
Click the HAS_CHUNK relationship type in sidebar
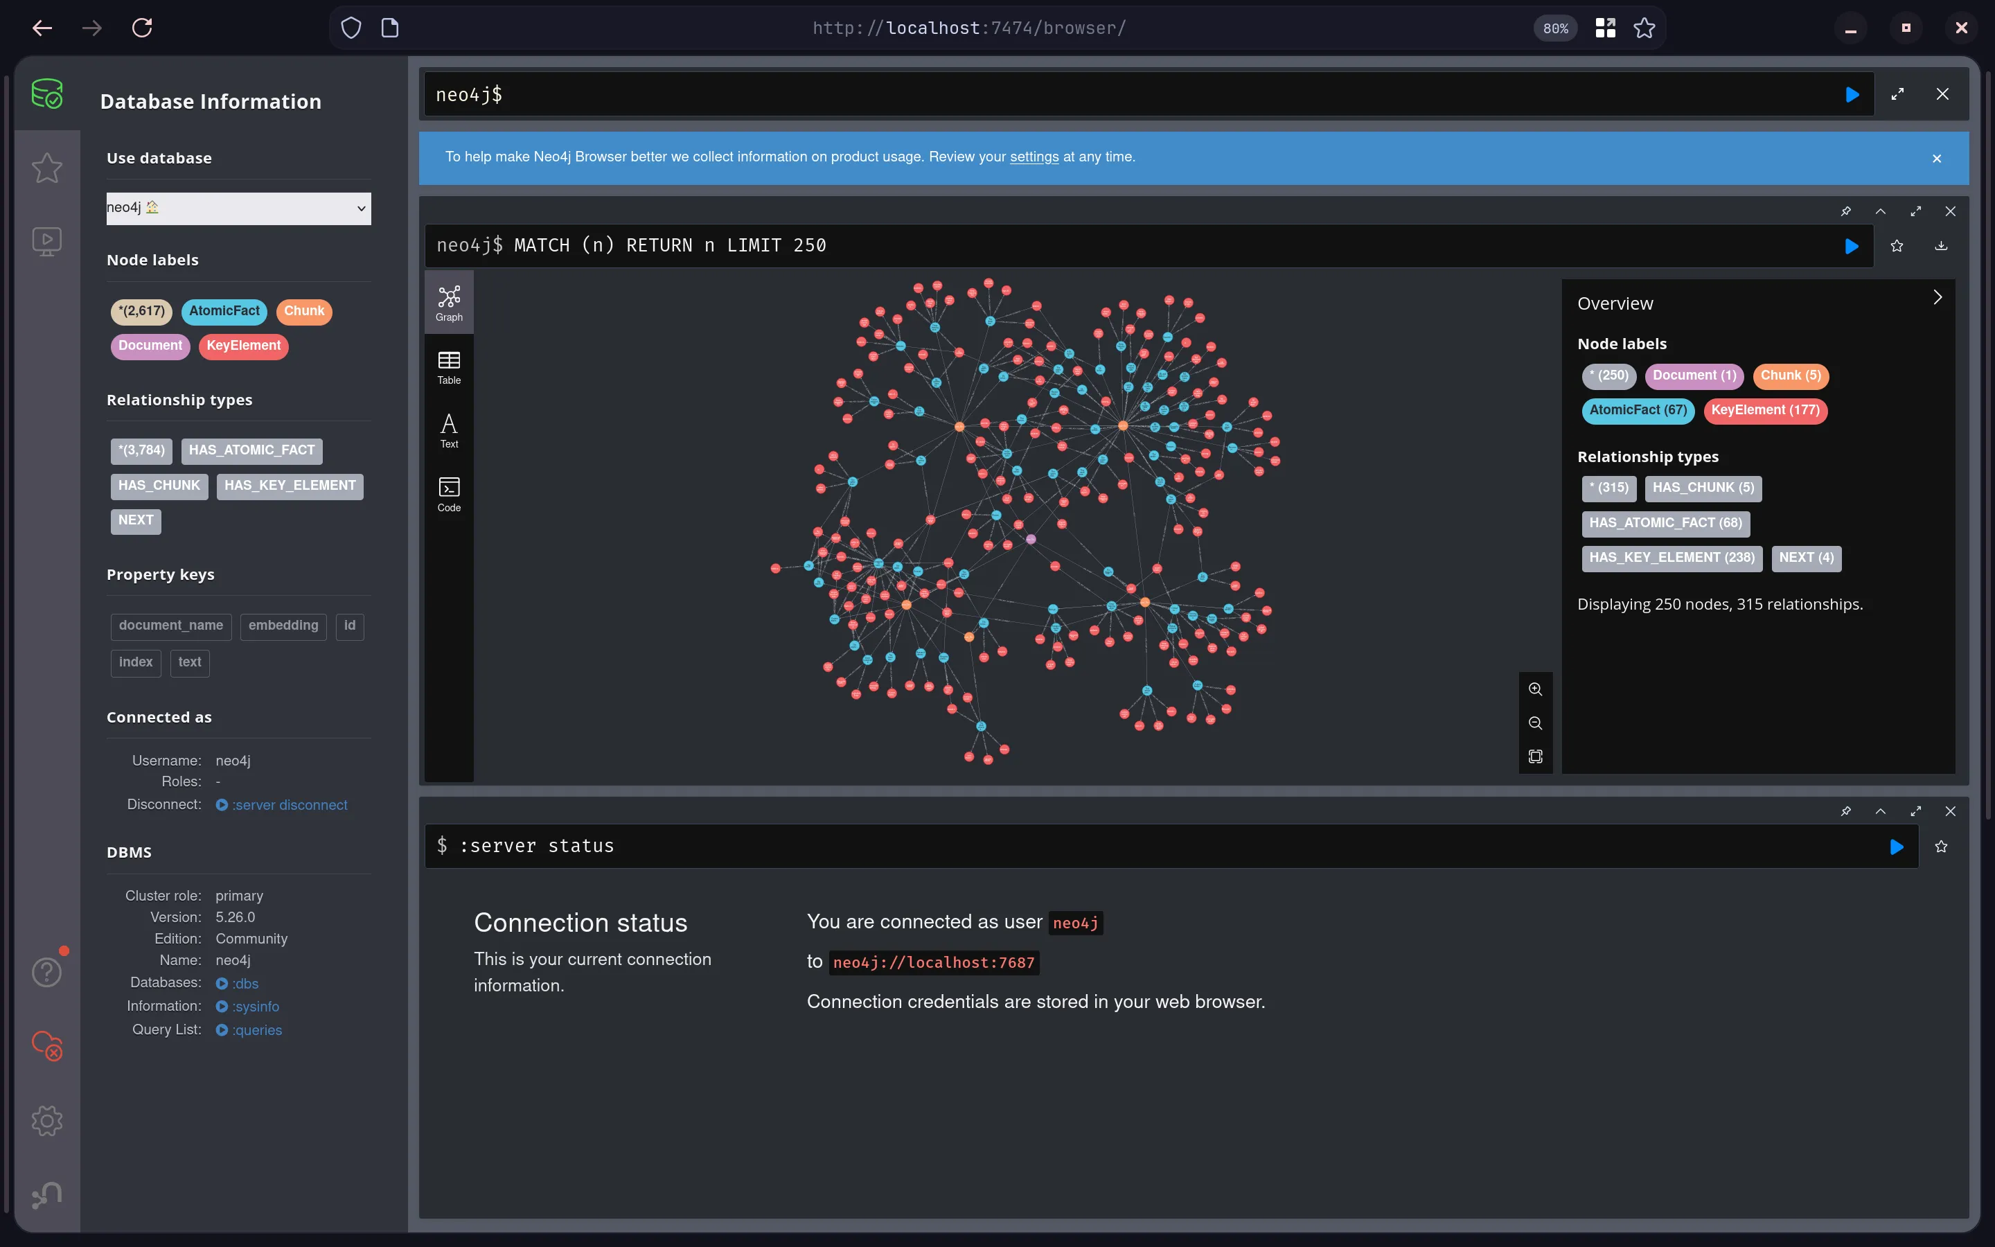(159, 486)
